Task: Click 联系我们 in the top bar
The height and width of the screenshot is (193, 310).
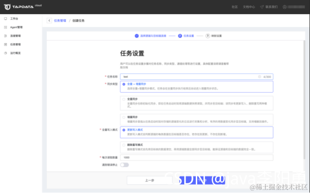Action: [x=272, y=7]
